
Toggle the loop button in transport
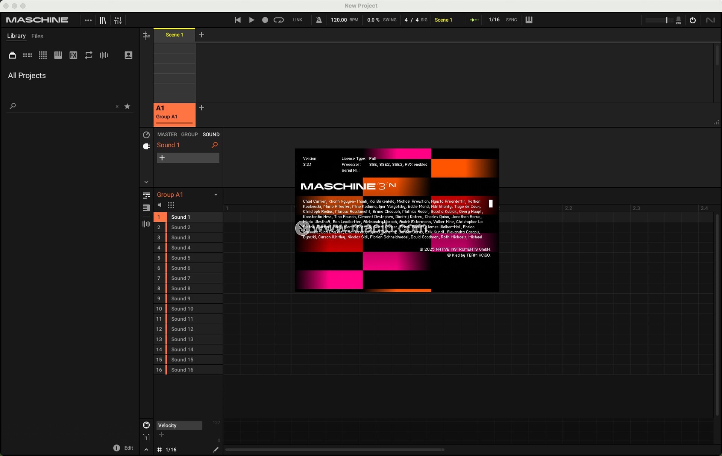[279, 20]
